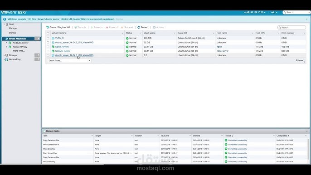This screenshot has width=311, height=175.
Task: Tick the select-all checkbox in the VM table header
Action: 48,33
